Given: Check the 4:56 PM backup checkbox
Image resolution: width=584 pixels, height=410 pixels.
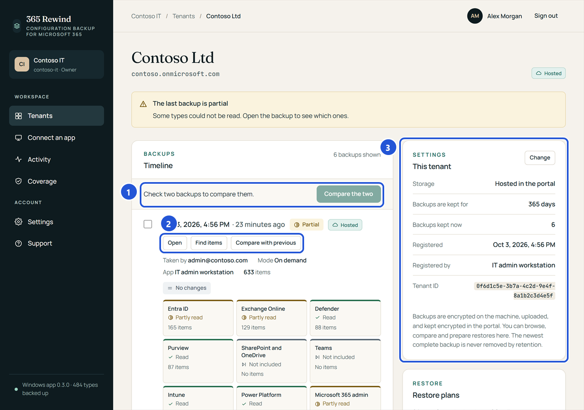Looking at the screenshot, I should click(x=148, y=224).
